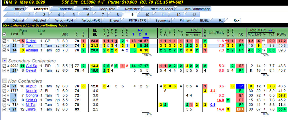The width and height of the screenshot is (288, 120).
Task: Toggle the Celest row checkbox
Action: point(4,70)
